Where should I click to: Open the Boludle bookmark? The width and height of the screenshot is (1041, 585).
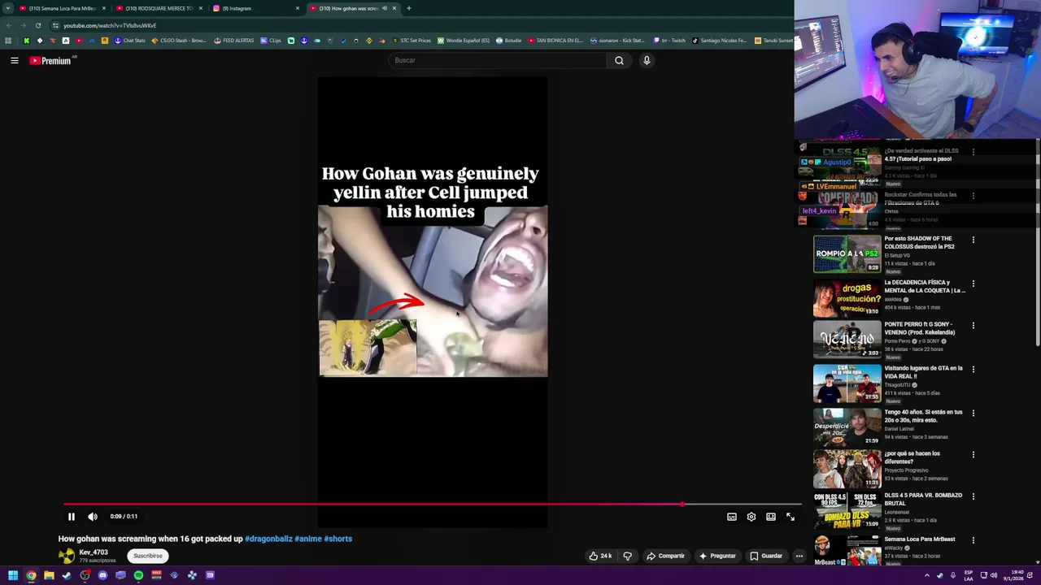point(508,41)
